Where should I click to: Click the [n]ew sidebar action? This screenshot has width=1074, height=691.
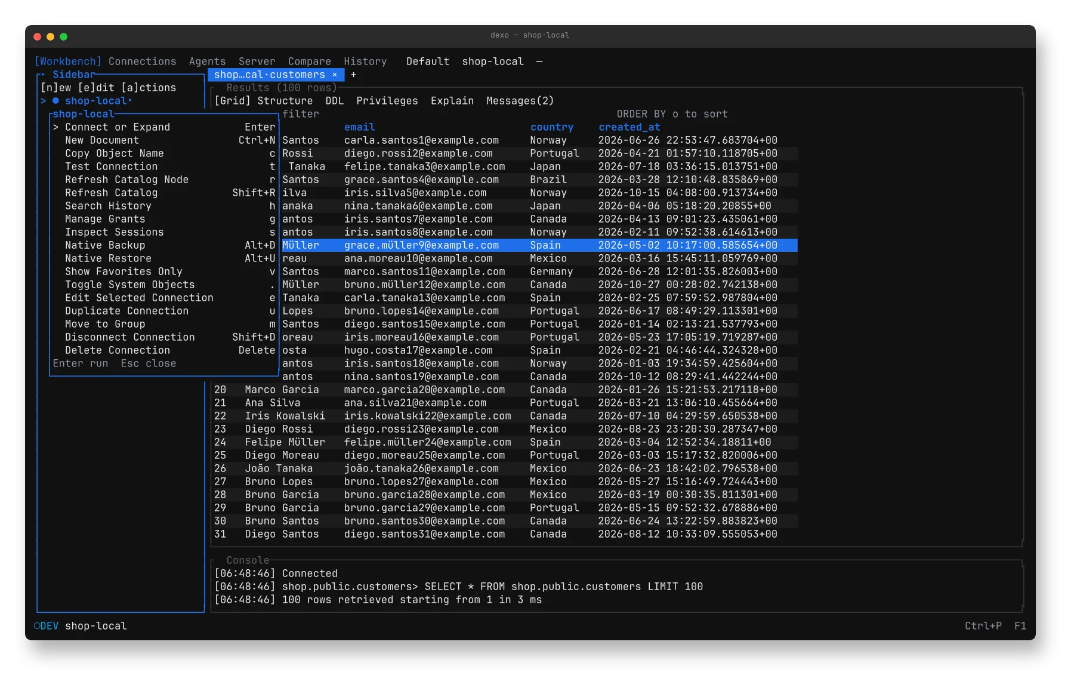56,88
